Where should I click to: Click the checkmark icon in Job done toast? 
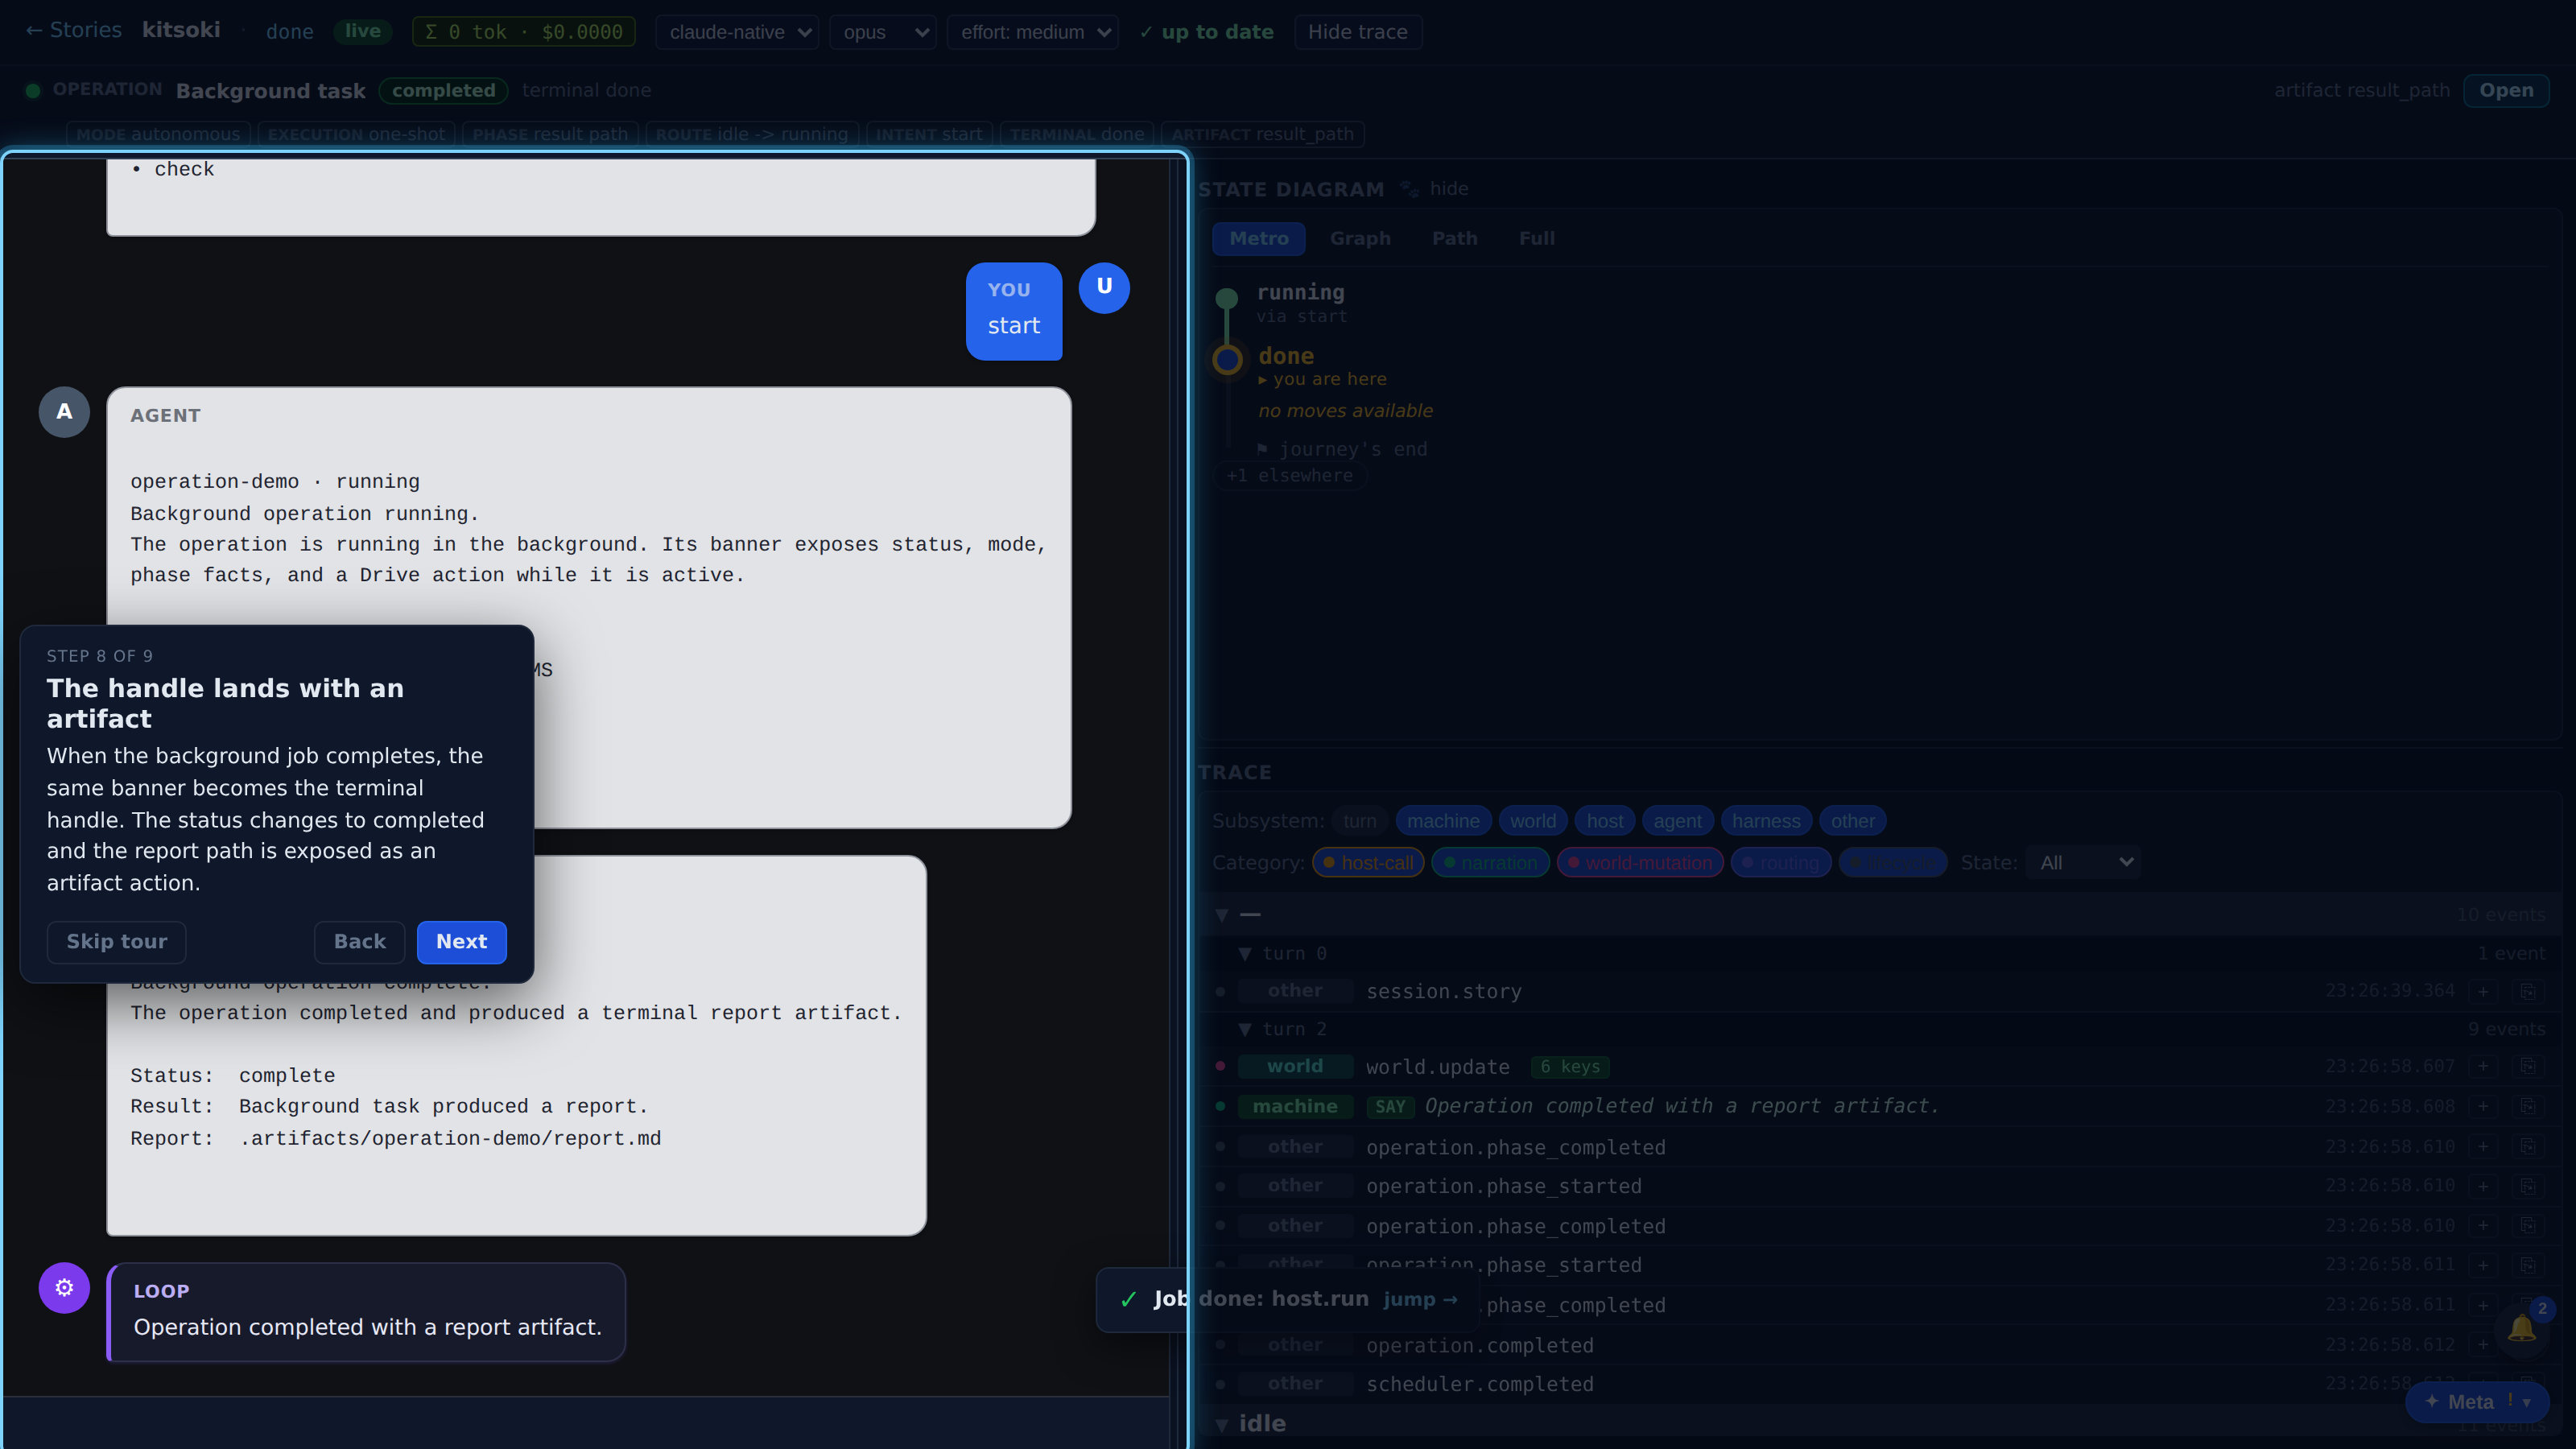tap(1129, 1299)
